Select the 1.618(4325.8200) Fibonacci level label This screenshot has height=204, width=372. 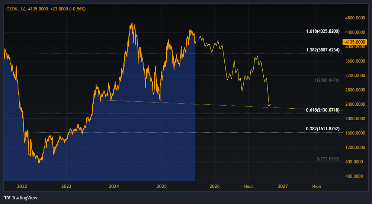323,31
